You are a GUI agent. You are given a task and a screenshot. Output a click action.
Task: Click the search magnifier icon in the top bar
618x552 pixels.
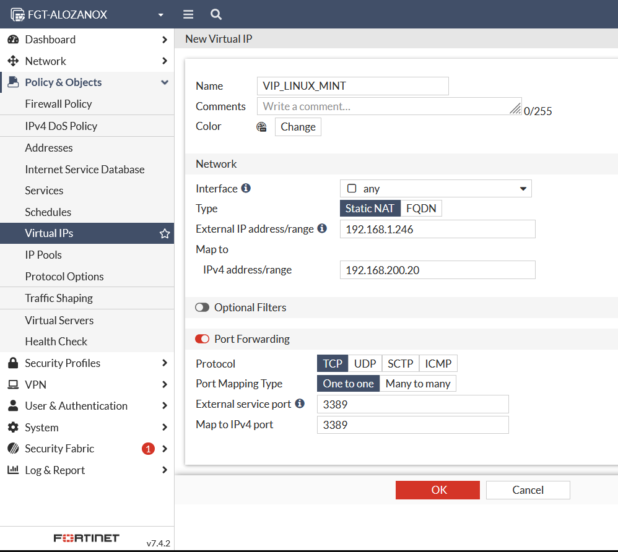click(x=215, y=14)
